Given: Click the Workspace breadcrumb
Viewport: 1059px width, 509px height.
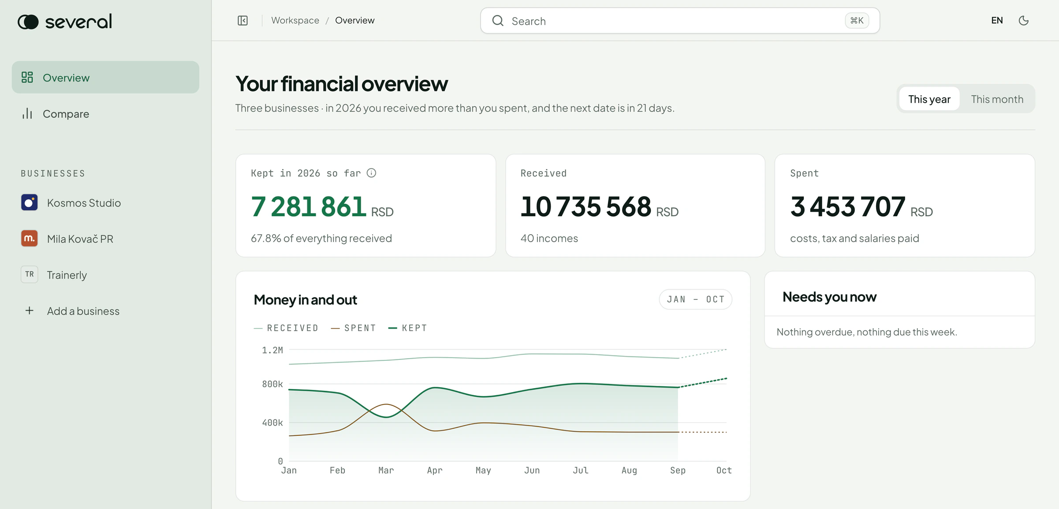Looking at the screenshot, I should 295,20.
